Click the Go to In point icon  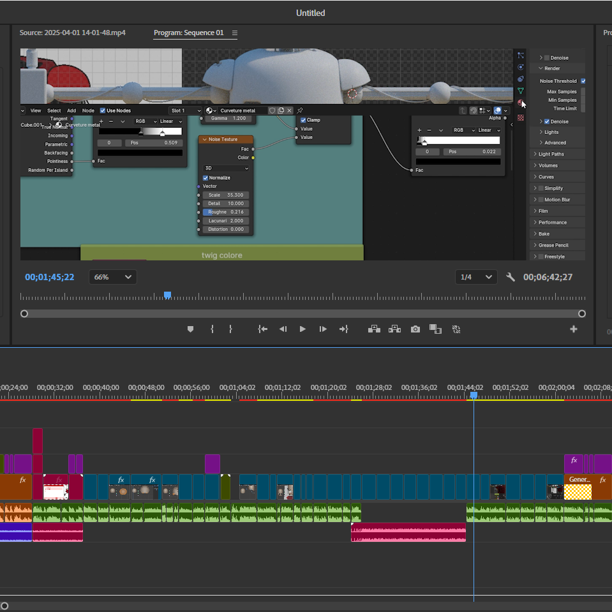click(263, 329)
